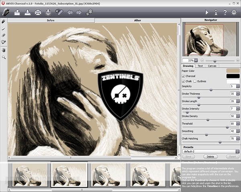Adjust Stroke Thickness value spinner

[238, 94]
